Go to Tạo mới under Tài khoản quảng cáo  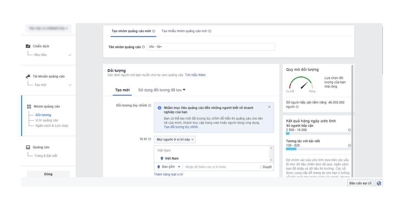(x=40, y=85)
